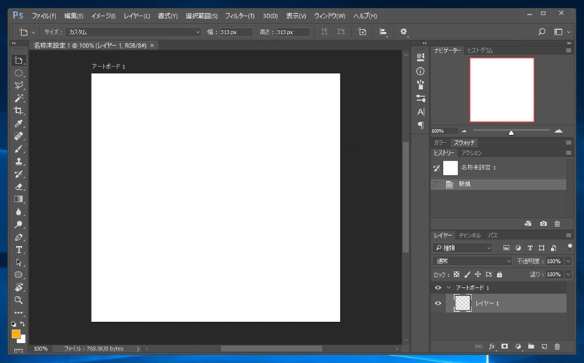This screenshot has height=363, width=584.
Task: Activate the horizontal Type tool
Action: click(19, 249)
